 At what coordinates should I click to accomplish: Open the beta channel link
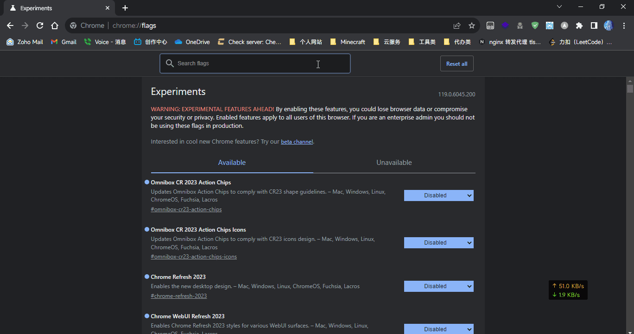tap(297, 142)
